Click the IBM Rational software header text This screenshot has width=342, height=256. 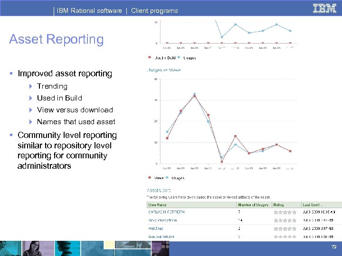89,10
